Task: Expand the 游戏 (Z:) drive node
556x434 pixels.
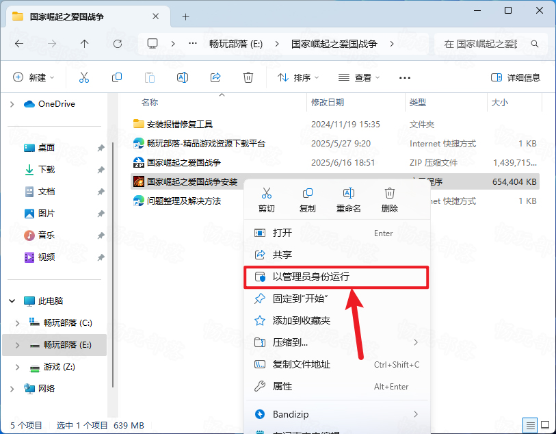Action: [17, 367]
